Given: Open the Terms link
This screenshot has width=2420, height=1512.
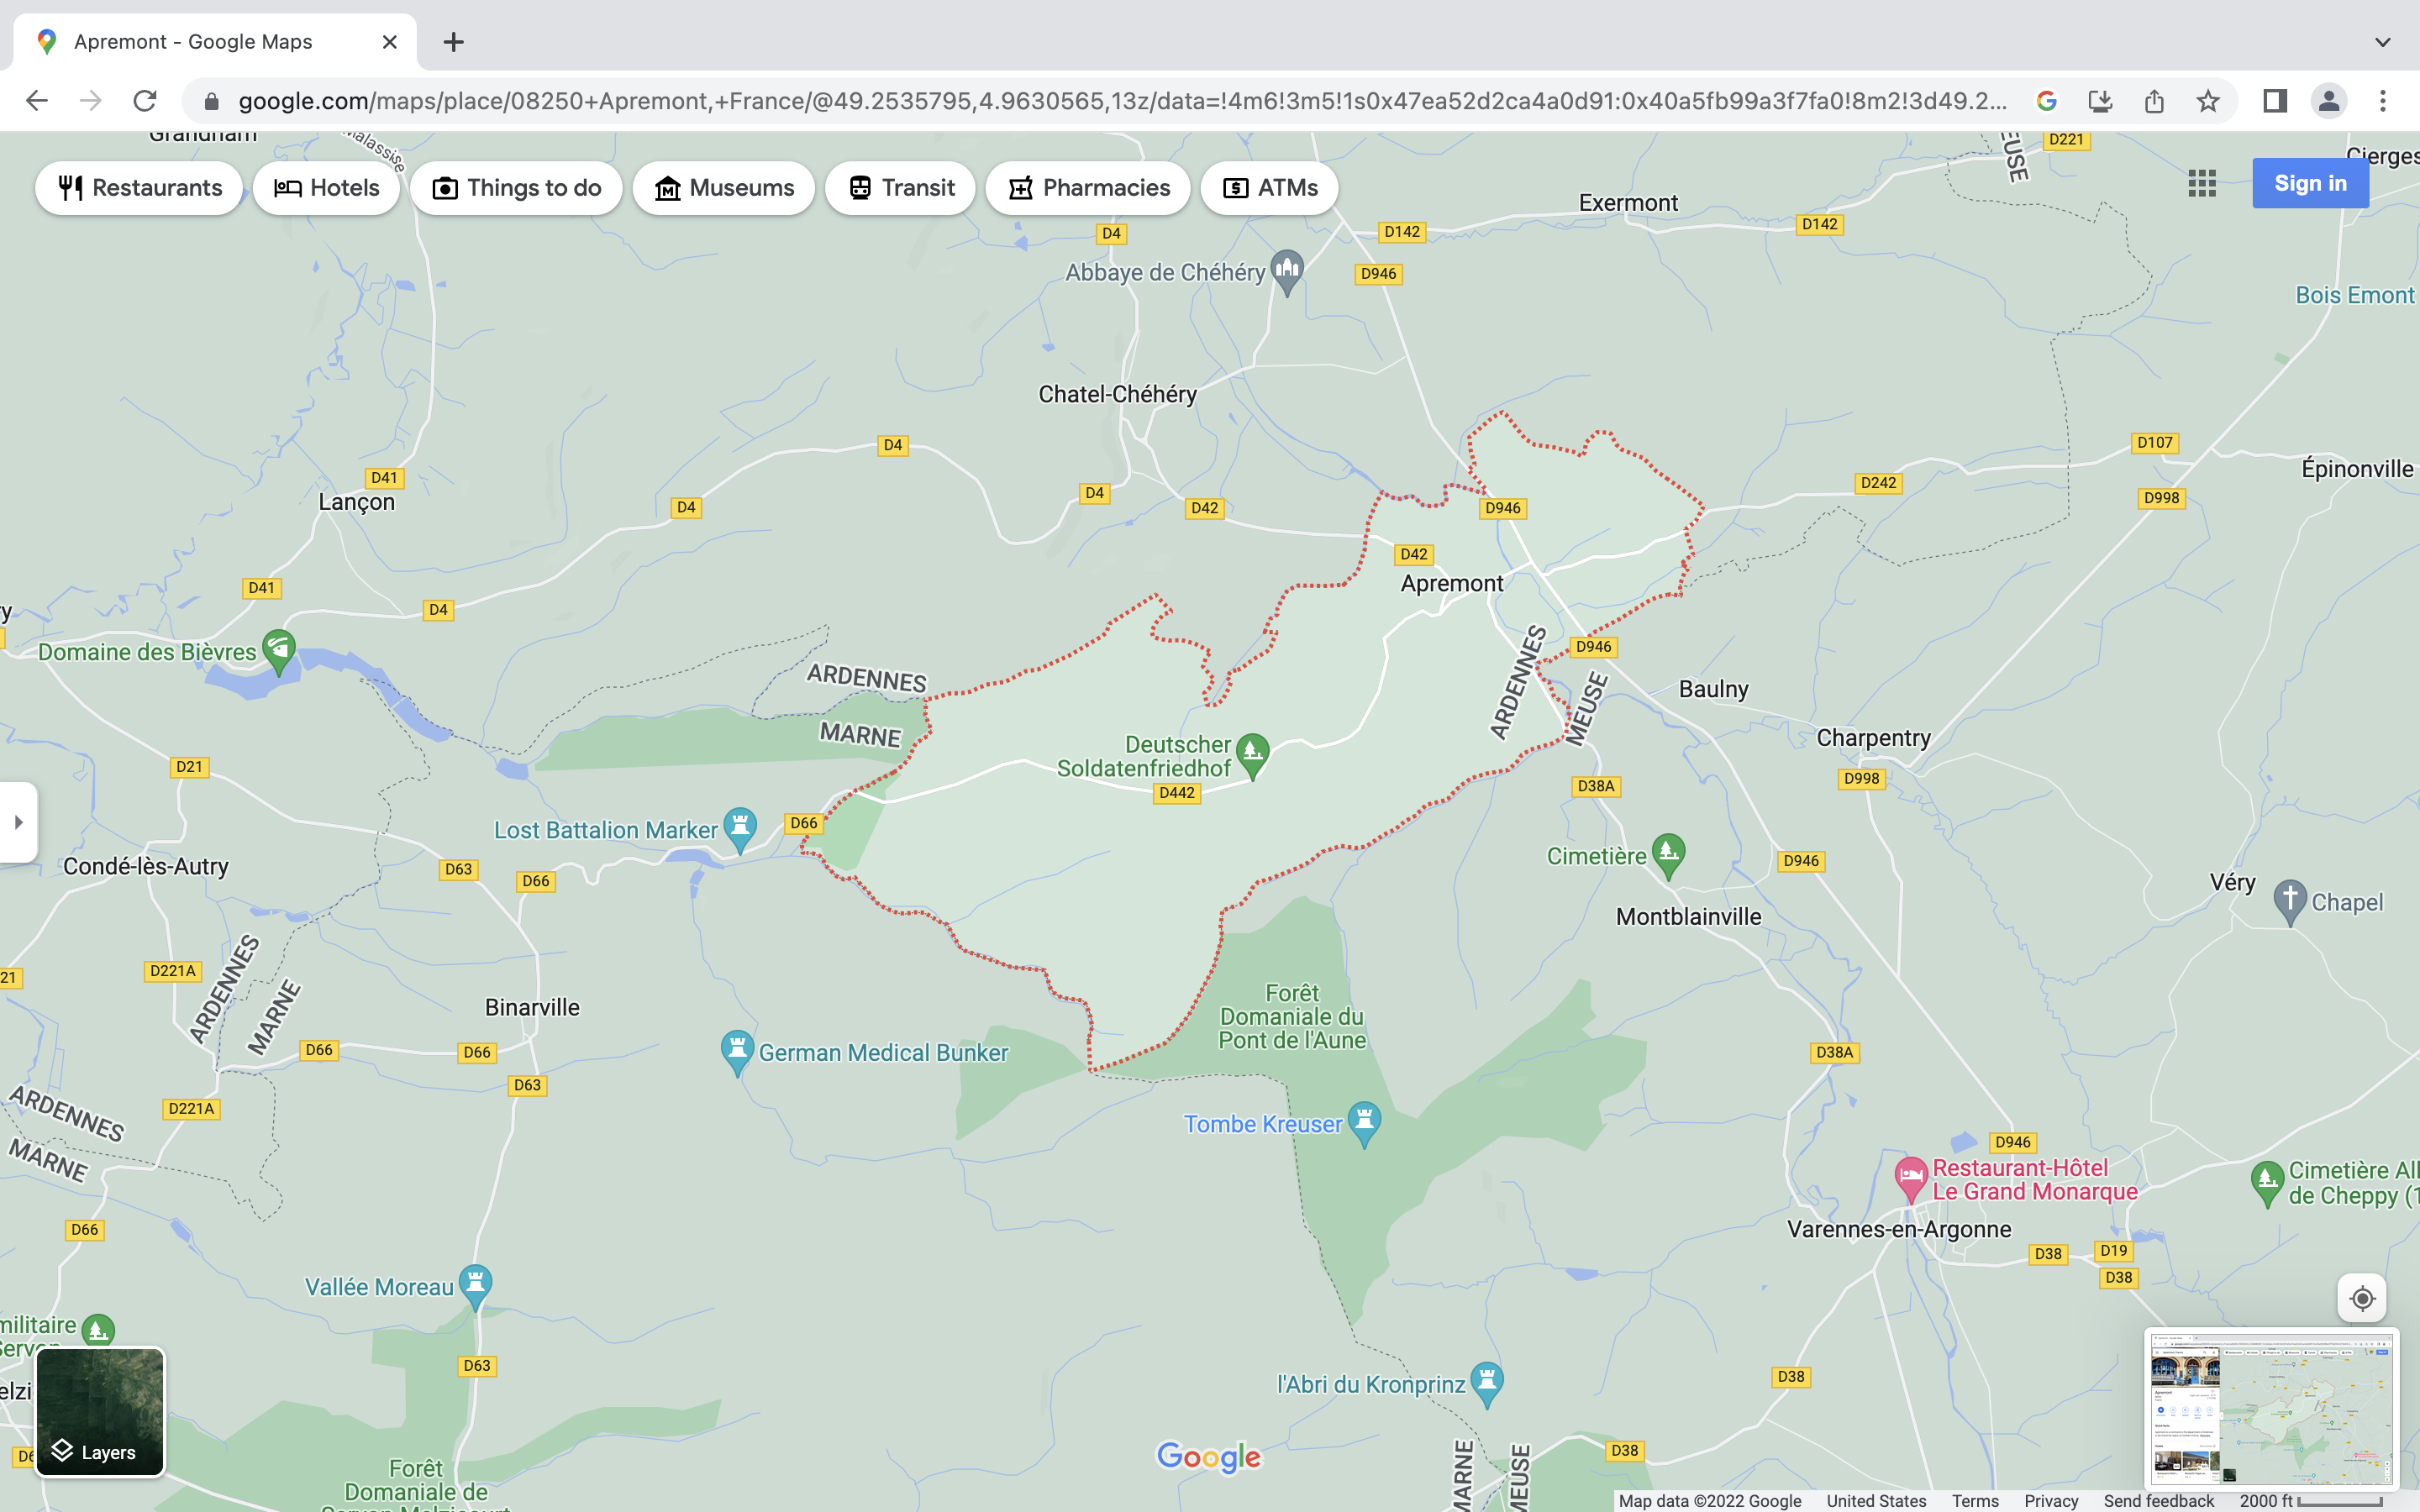Looking at the screenshot, I should click(1974, 1501).
